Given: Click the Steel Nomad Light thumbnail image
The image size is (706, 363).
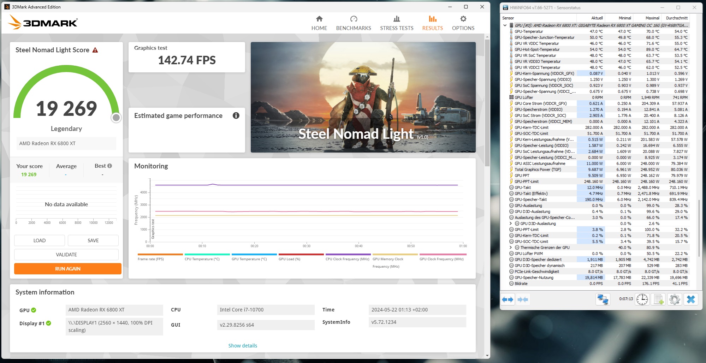Looking at the screenshot, I should (363, 97).
